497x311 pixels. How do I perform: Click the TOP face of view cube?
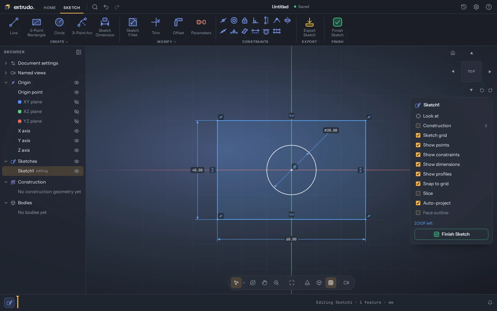pyautogui.click(x=471, y=72)
